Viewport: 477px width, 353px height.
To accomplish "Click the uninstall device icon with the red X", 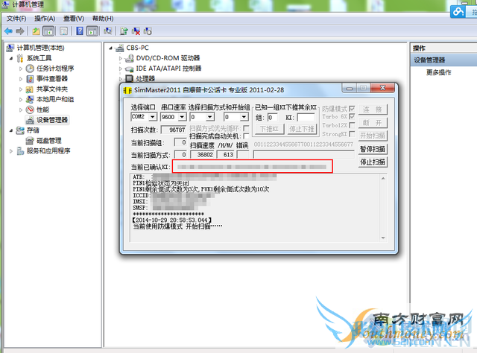I will click(136, 31).
